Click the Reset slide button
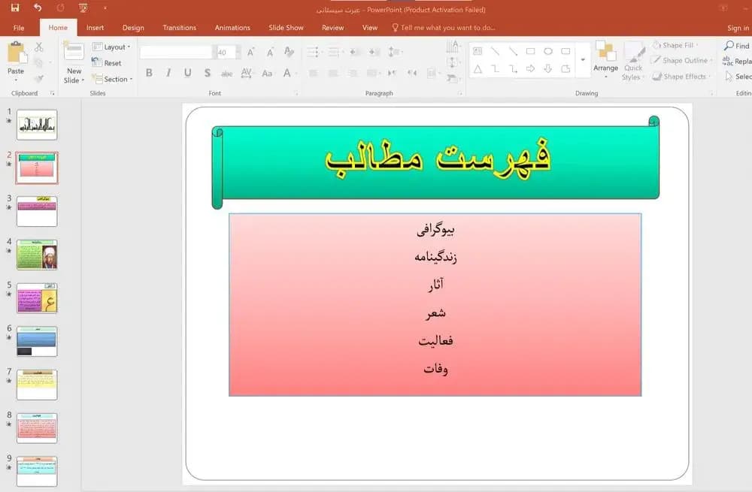This screenshot has width=752, height=492. (107, 63)
